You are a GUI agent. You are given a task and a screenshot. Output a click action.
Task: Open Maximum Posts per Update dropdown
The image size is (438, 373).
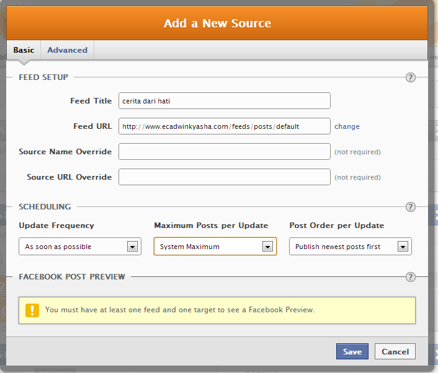point(214,247)
